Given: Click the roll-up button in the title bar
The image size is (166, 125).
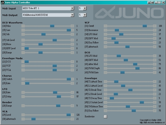Looking at the screenshot, I should (149, 2).
